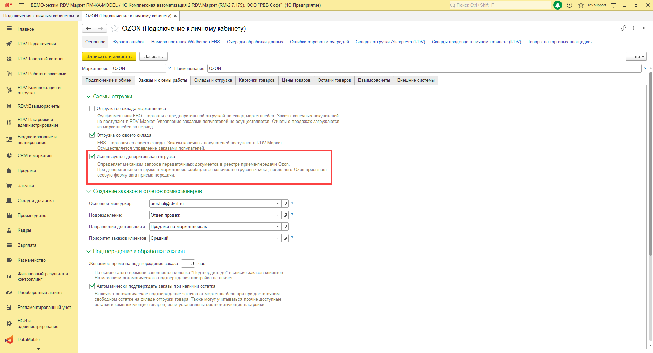This screenshot has height=353, width=653.
Task: Click the back navigation arrow
Action: (88, 29)
